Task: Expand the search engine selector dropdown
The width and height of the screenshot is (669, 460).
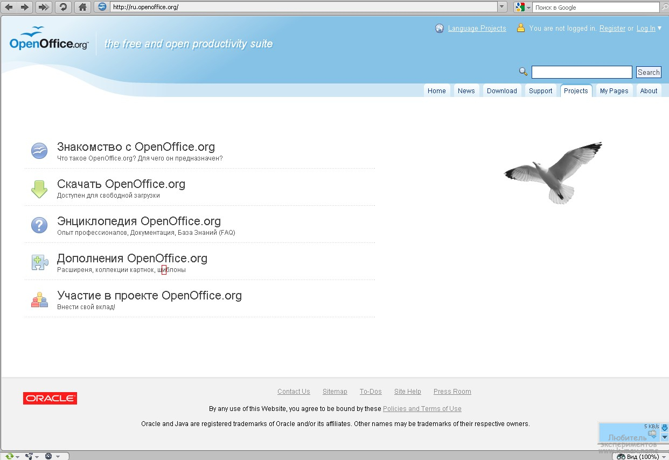Action: 529,8
